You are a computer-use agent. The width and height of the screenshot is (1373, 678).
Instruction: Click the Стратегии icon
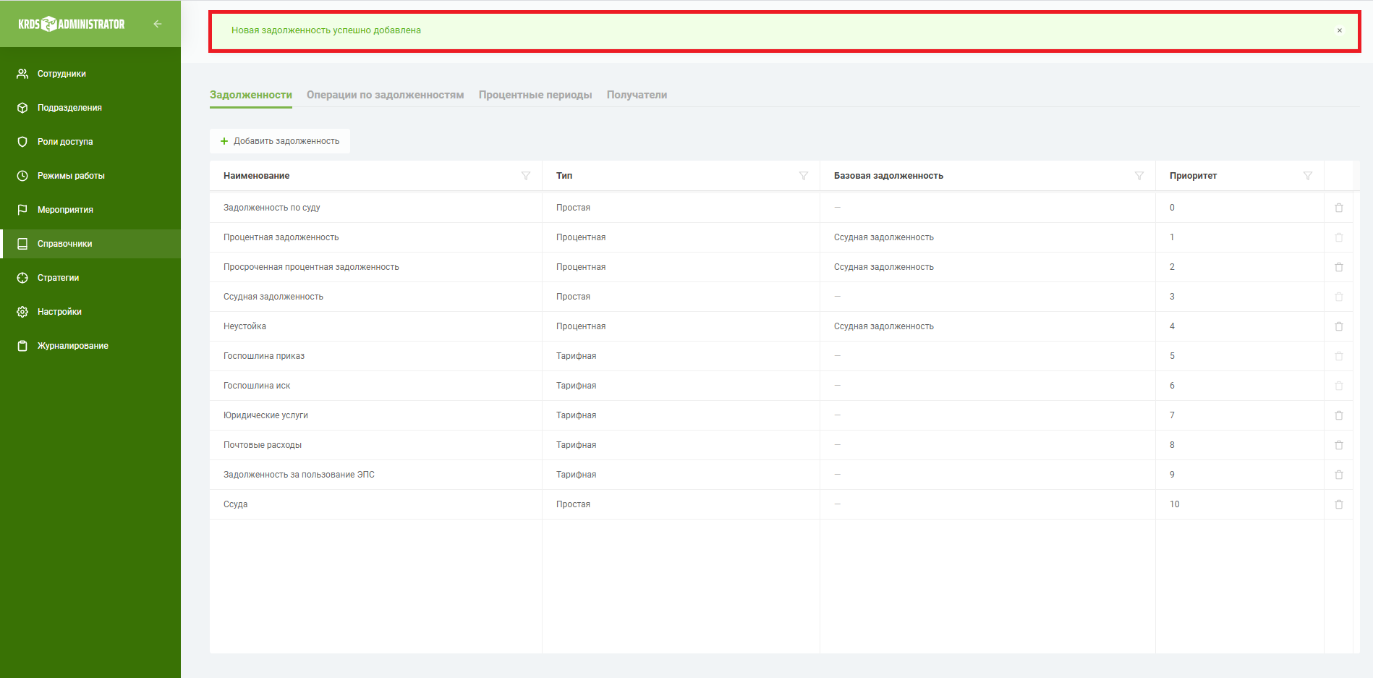pos(22,278)
